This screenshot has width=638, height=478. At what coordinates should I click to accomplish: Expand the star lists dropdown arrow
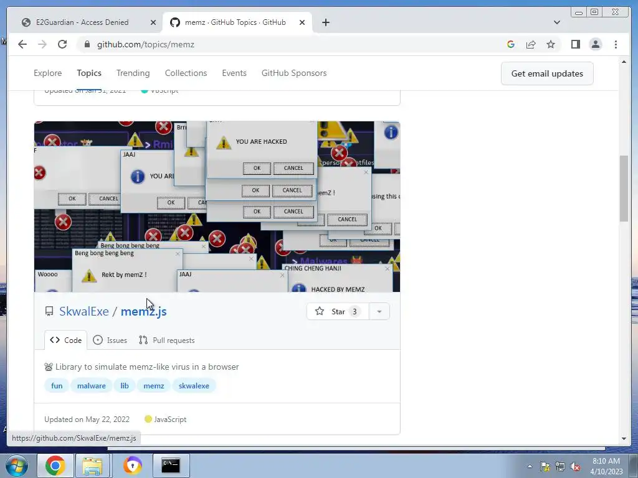[379, 311]
